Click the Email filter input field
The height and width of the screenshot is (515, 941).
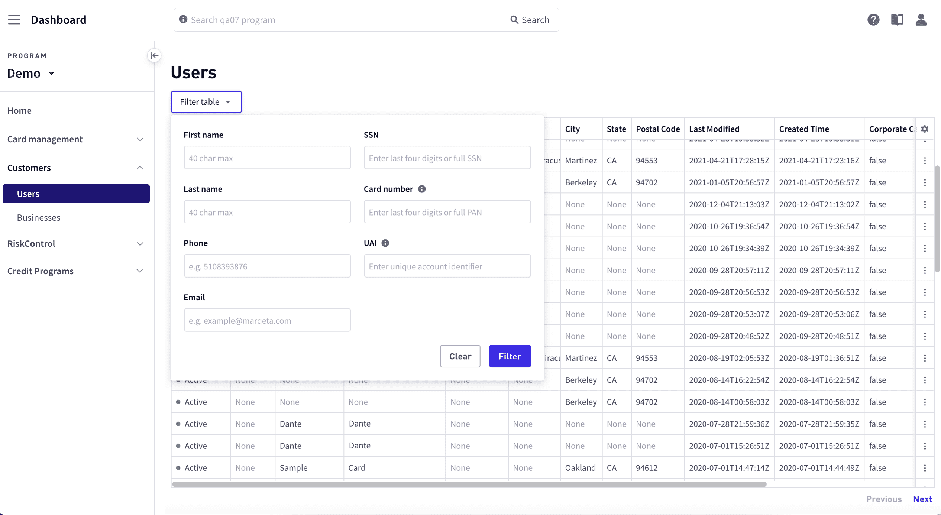coord(267,320)
